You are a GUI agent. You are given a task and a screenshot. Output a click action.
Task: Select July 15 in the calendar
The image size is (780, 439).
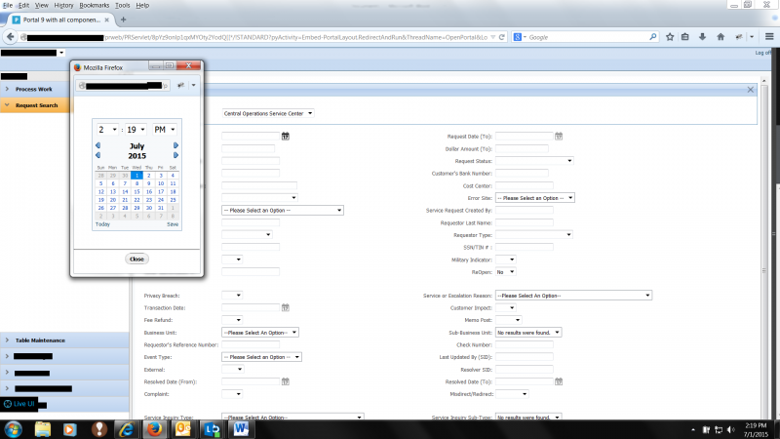[x=136, y=191]
